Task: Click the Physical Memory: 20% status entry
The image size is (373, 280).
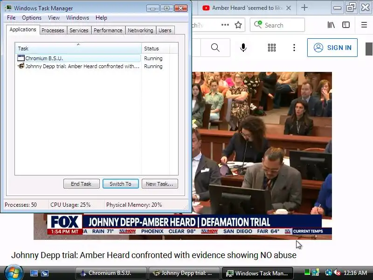Action: point(134,205)
